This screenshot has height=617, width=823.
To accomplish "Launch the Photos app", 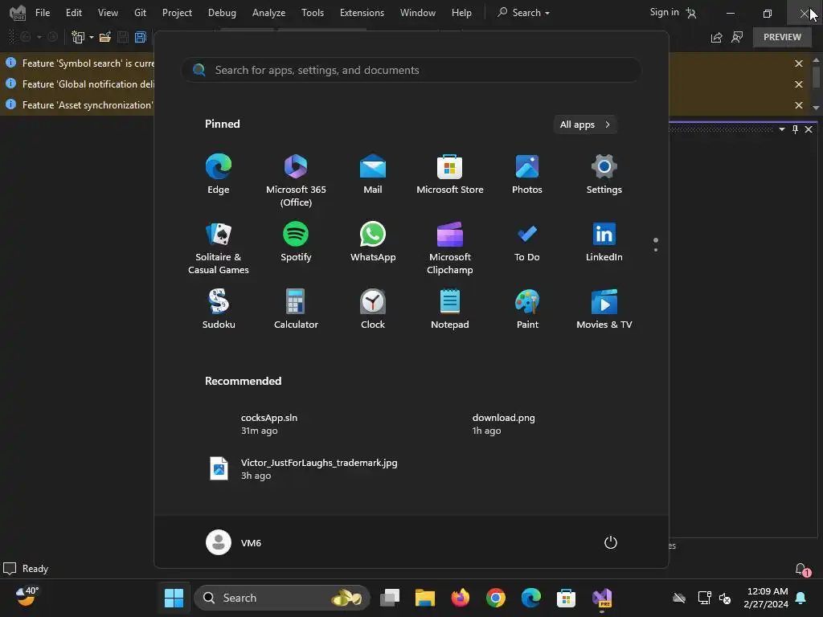I will pyautogui.click(x=527, y=174).
